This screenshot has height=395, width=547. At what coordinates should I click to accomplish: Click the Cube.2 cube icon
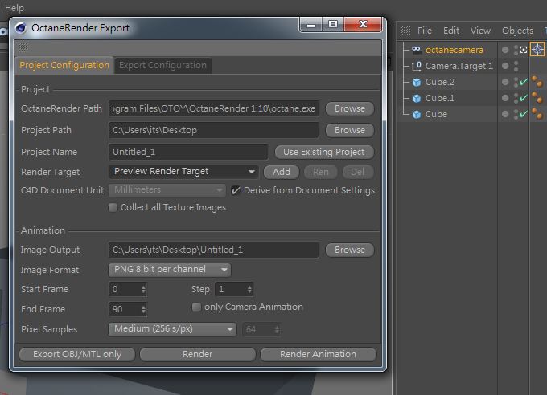click(x=417, y=82)
